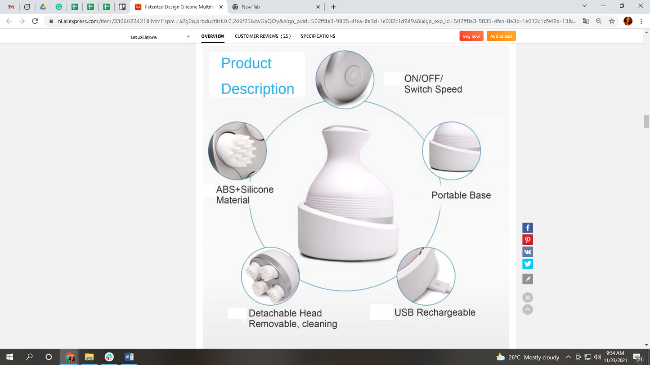Screen dimensions: 650x365
Task: Open Chrome three-dot menu
Action: coord(641,21)
